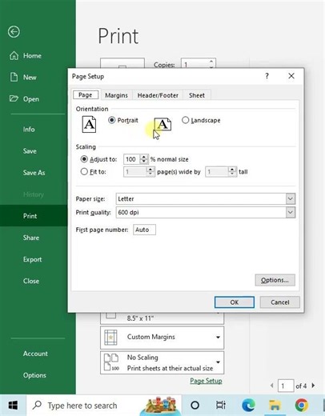This screenshot has width=325, height=416.
Task: Click the No Scaling pages icon
Action: point(111,362)
